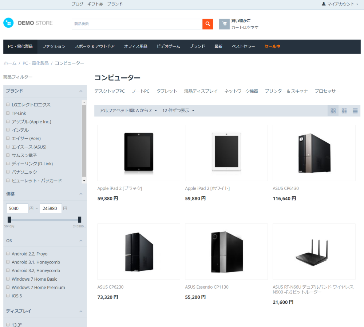Viewport: 364px width, 327px height.
Task: Open the 12 件ずつ表示 dropdown
Action: pos(178,111)
